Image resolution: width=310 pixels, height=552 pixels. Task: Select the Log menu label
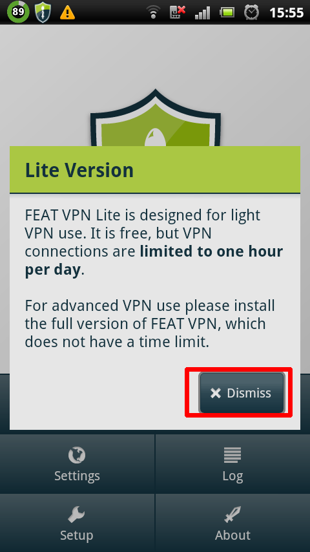click(x=232, y=476)
